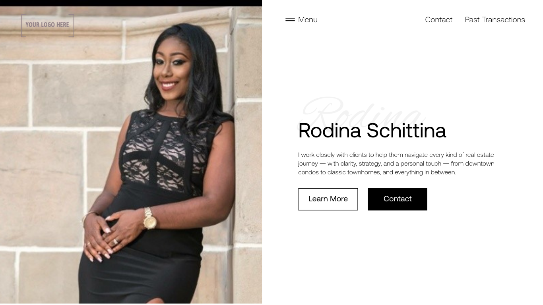This screenshot has height=305, width=543.
Task: Click the Learn More outlined button
Action: [328, 199]
